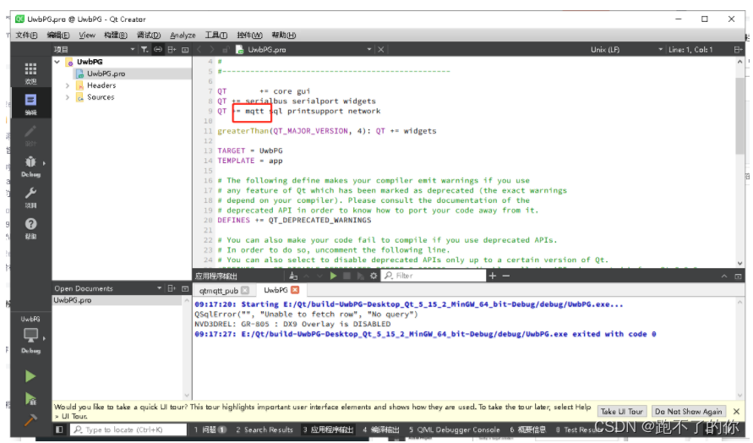Open Analyze menu

click(x=183, y=35)
